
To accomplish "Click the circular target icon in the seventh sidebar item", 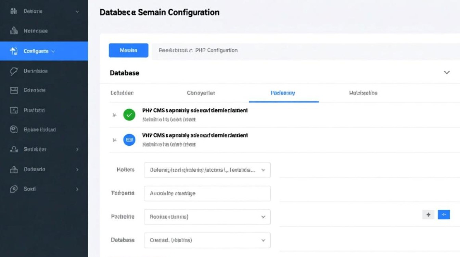I will [x=14, y=130].
